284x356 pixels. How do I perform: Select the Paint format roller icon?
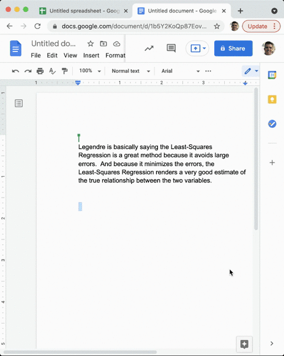pos(64,71)
